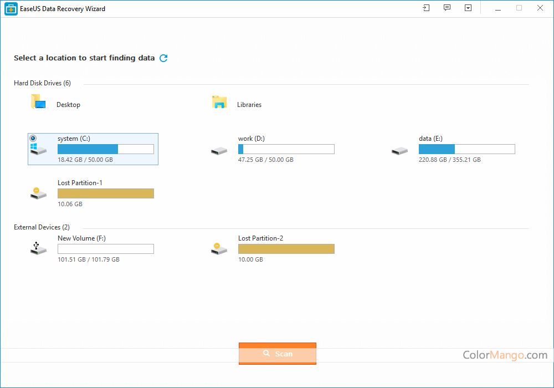Select the Desktop label

click(x=68, y=105)
